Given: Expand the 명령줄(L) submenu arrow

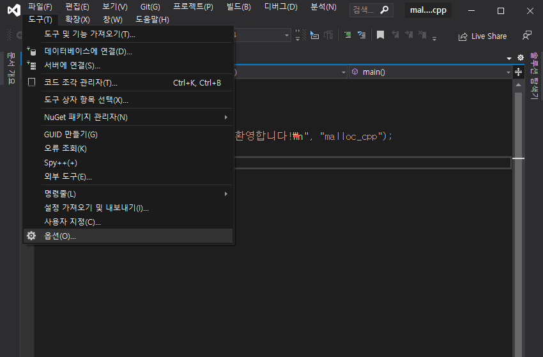Looking at the screenshot, I should click(x=226, y=194).
